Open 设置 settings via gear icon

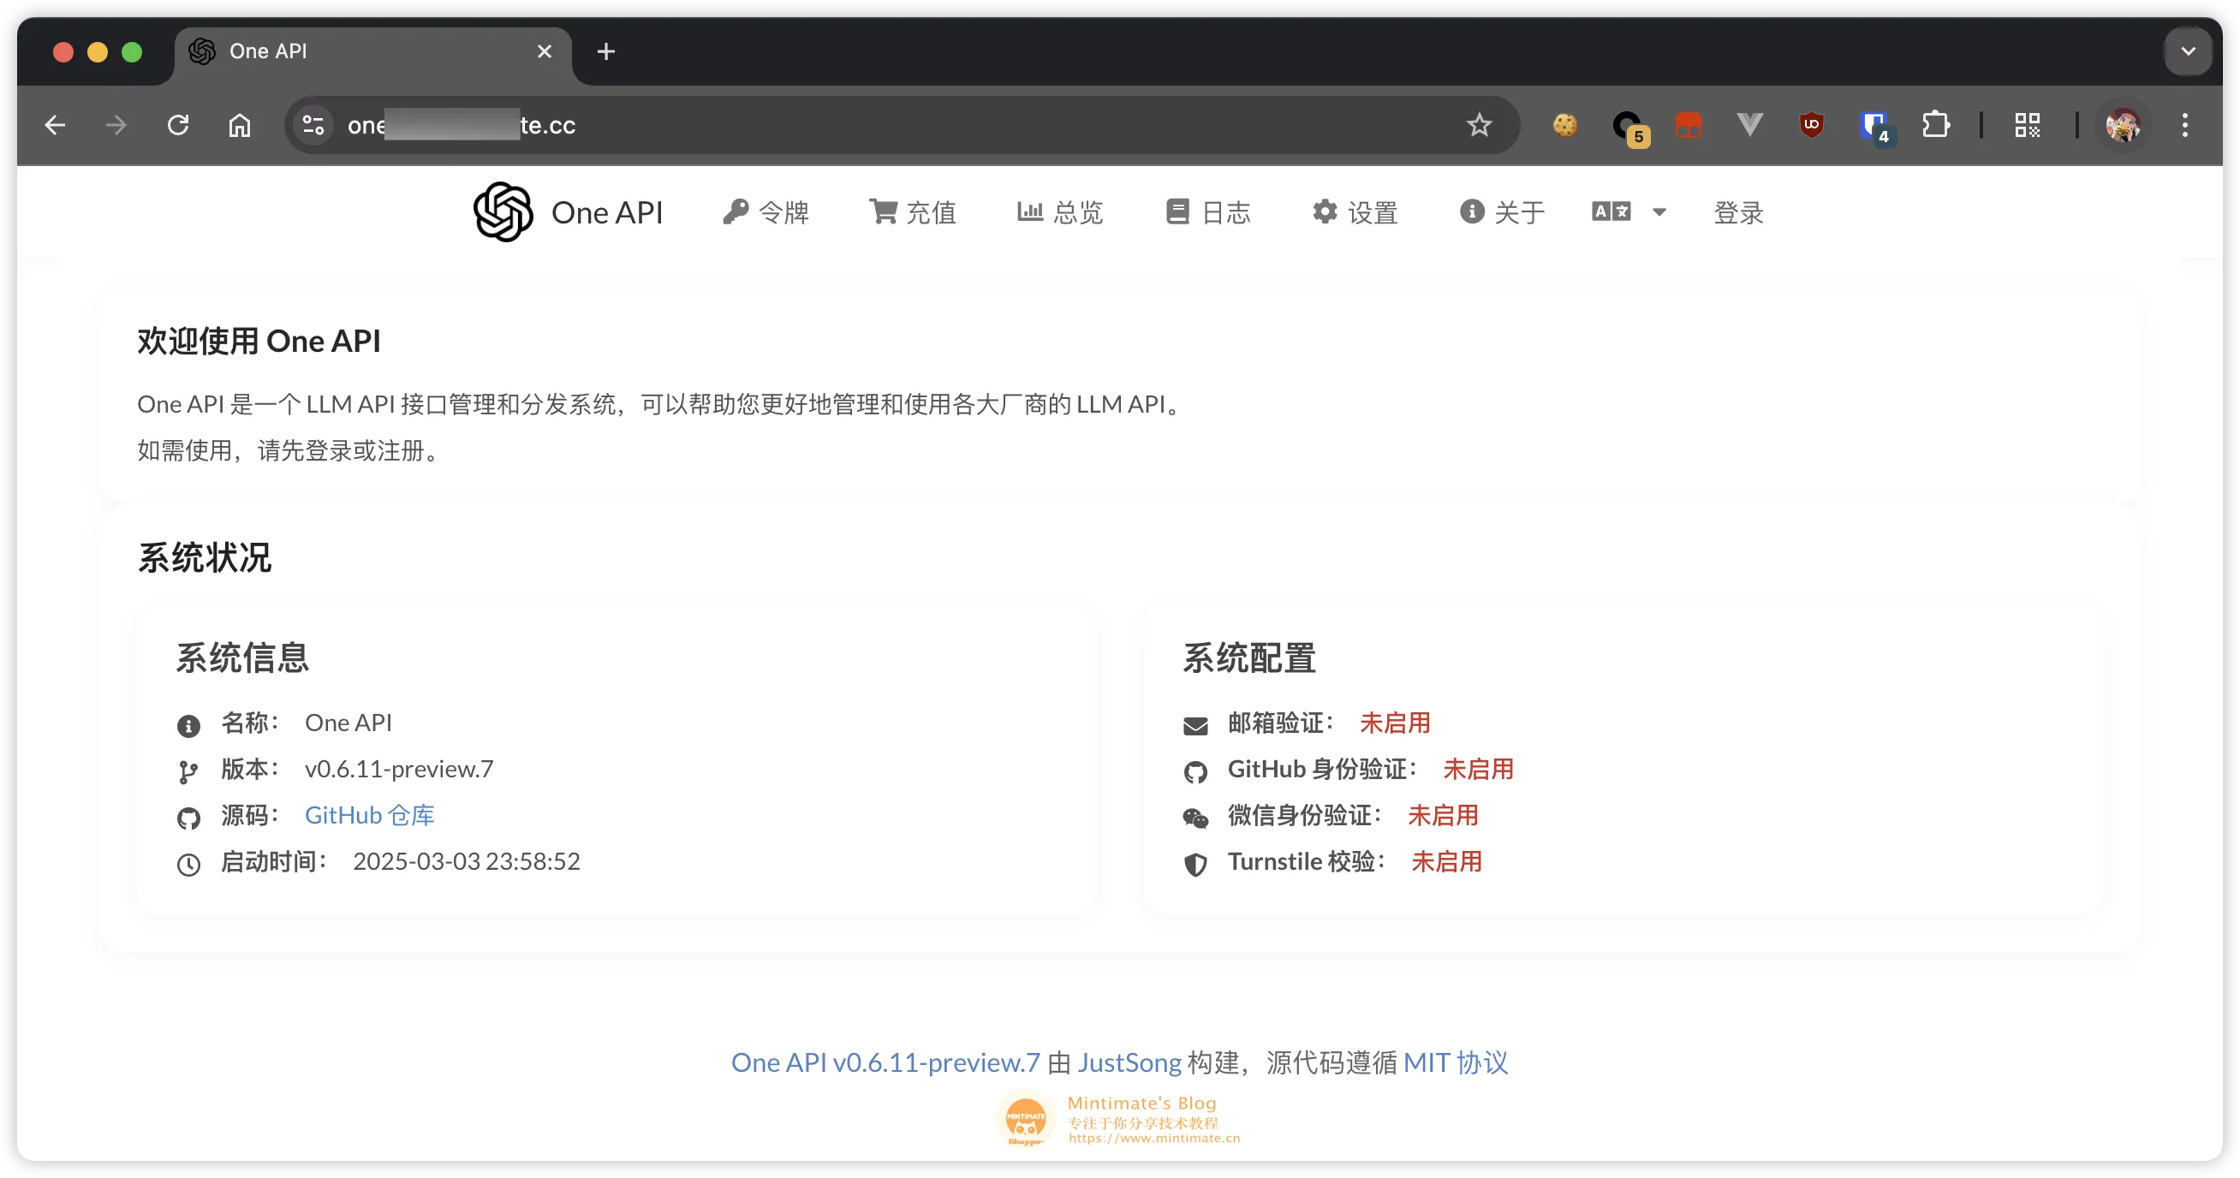click(1325, 211)
